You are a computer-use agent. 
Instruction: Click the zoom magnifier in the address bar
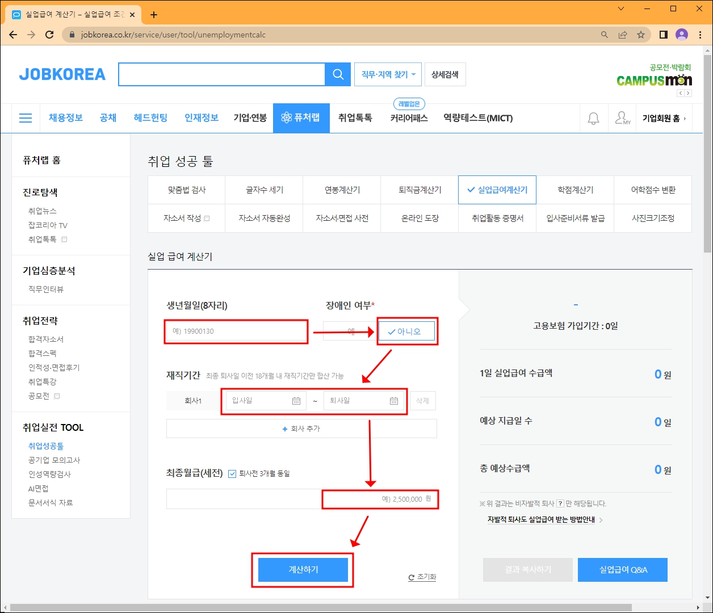[605, 35]
